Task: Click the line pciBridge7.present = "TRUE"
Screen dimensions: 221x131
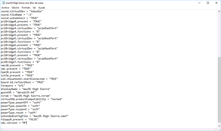Action: coord(21,55)
